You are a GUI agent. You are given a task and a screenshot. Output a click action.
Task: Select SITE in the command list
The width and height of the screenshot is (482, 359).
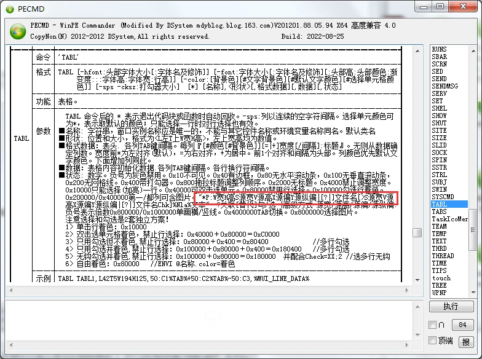pyautogui.click(x=439, y=130)
